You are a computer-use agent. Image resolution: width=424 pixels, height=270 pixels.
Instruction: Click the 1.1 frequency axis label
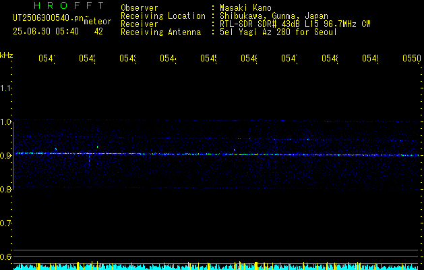tap(5, 88)
